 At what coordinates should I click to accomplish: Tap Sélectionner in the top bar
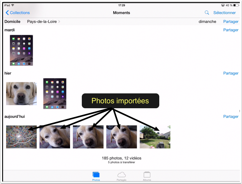pyautogui.click(x=224, y=13)
